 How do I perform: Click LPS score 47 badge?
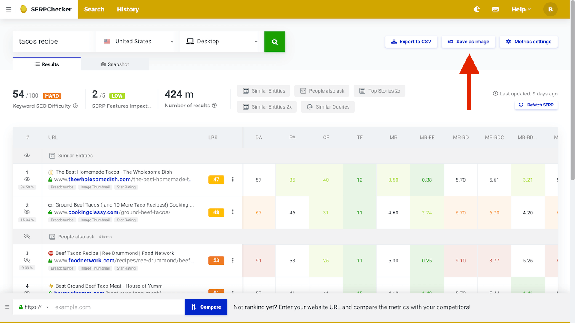pyautogui.click(x=216, y=180)
